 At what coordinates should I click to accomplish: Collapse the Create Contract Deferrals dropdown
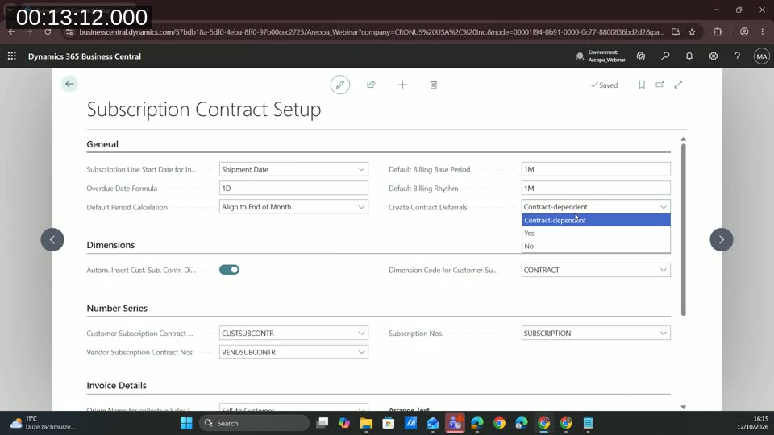pos(664,207)
